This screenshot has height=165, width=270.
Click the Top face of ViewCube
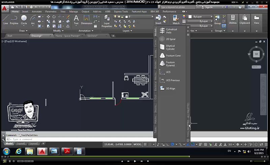tap(256, 54)
